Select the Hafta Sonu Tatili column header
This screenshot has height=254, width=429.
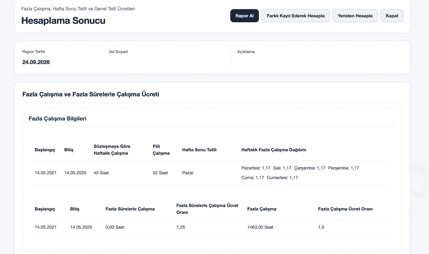[199, 150]
